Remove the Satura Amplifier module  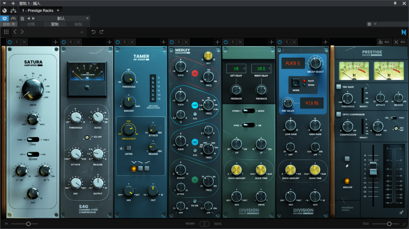point(24,42)
